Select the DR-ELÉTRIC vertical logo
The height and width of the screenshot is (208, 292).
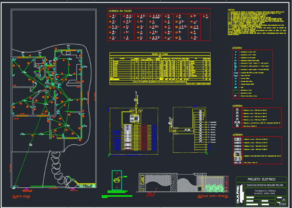(x=238, y=193)
